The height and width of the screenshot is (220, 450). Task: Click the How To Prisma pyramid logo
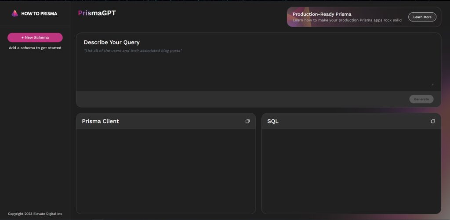(15, 13)
